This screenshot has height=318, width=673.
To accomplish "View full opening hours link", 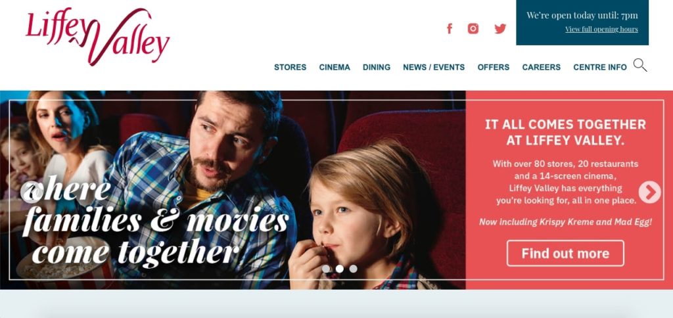I will coord(601,29).
